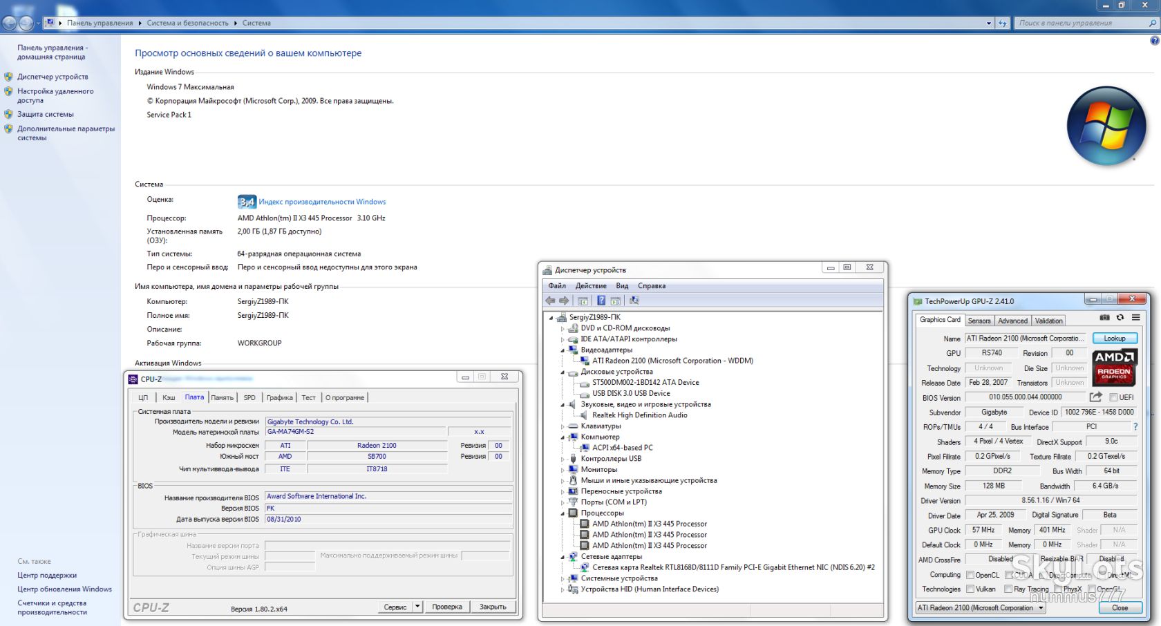1161x626 pixels.
Task: Click the Проверка button in CPU-Z
Action: coord(447,607)
